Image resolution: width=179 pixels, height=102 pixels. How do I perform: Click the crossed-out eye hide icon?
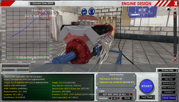[x=175, y=60]
